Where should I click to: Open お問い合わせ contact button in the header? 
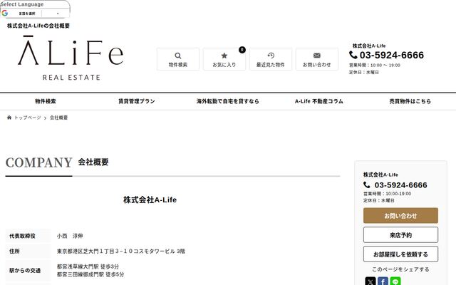(317, 59)
